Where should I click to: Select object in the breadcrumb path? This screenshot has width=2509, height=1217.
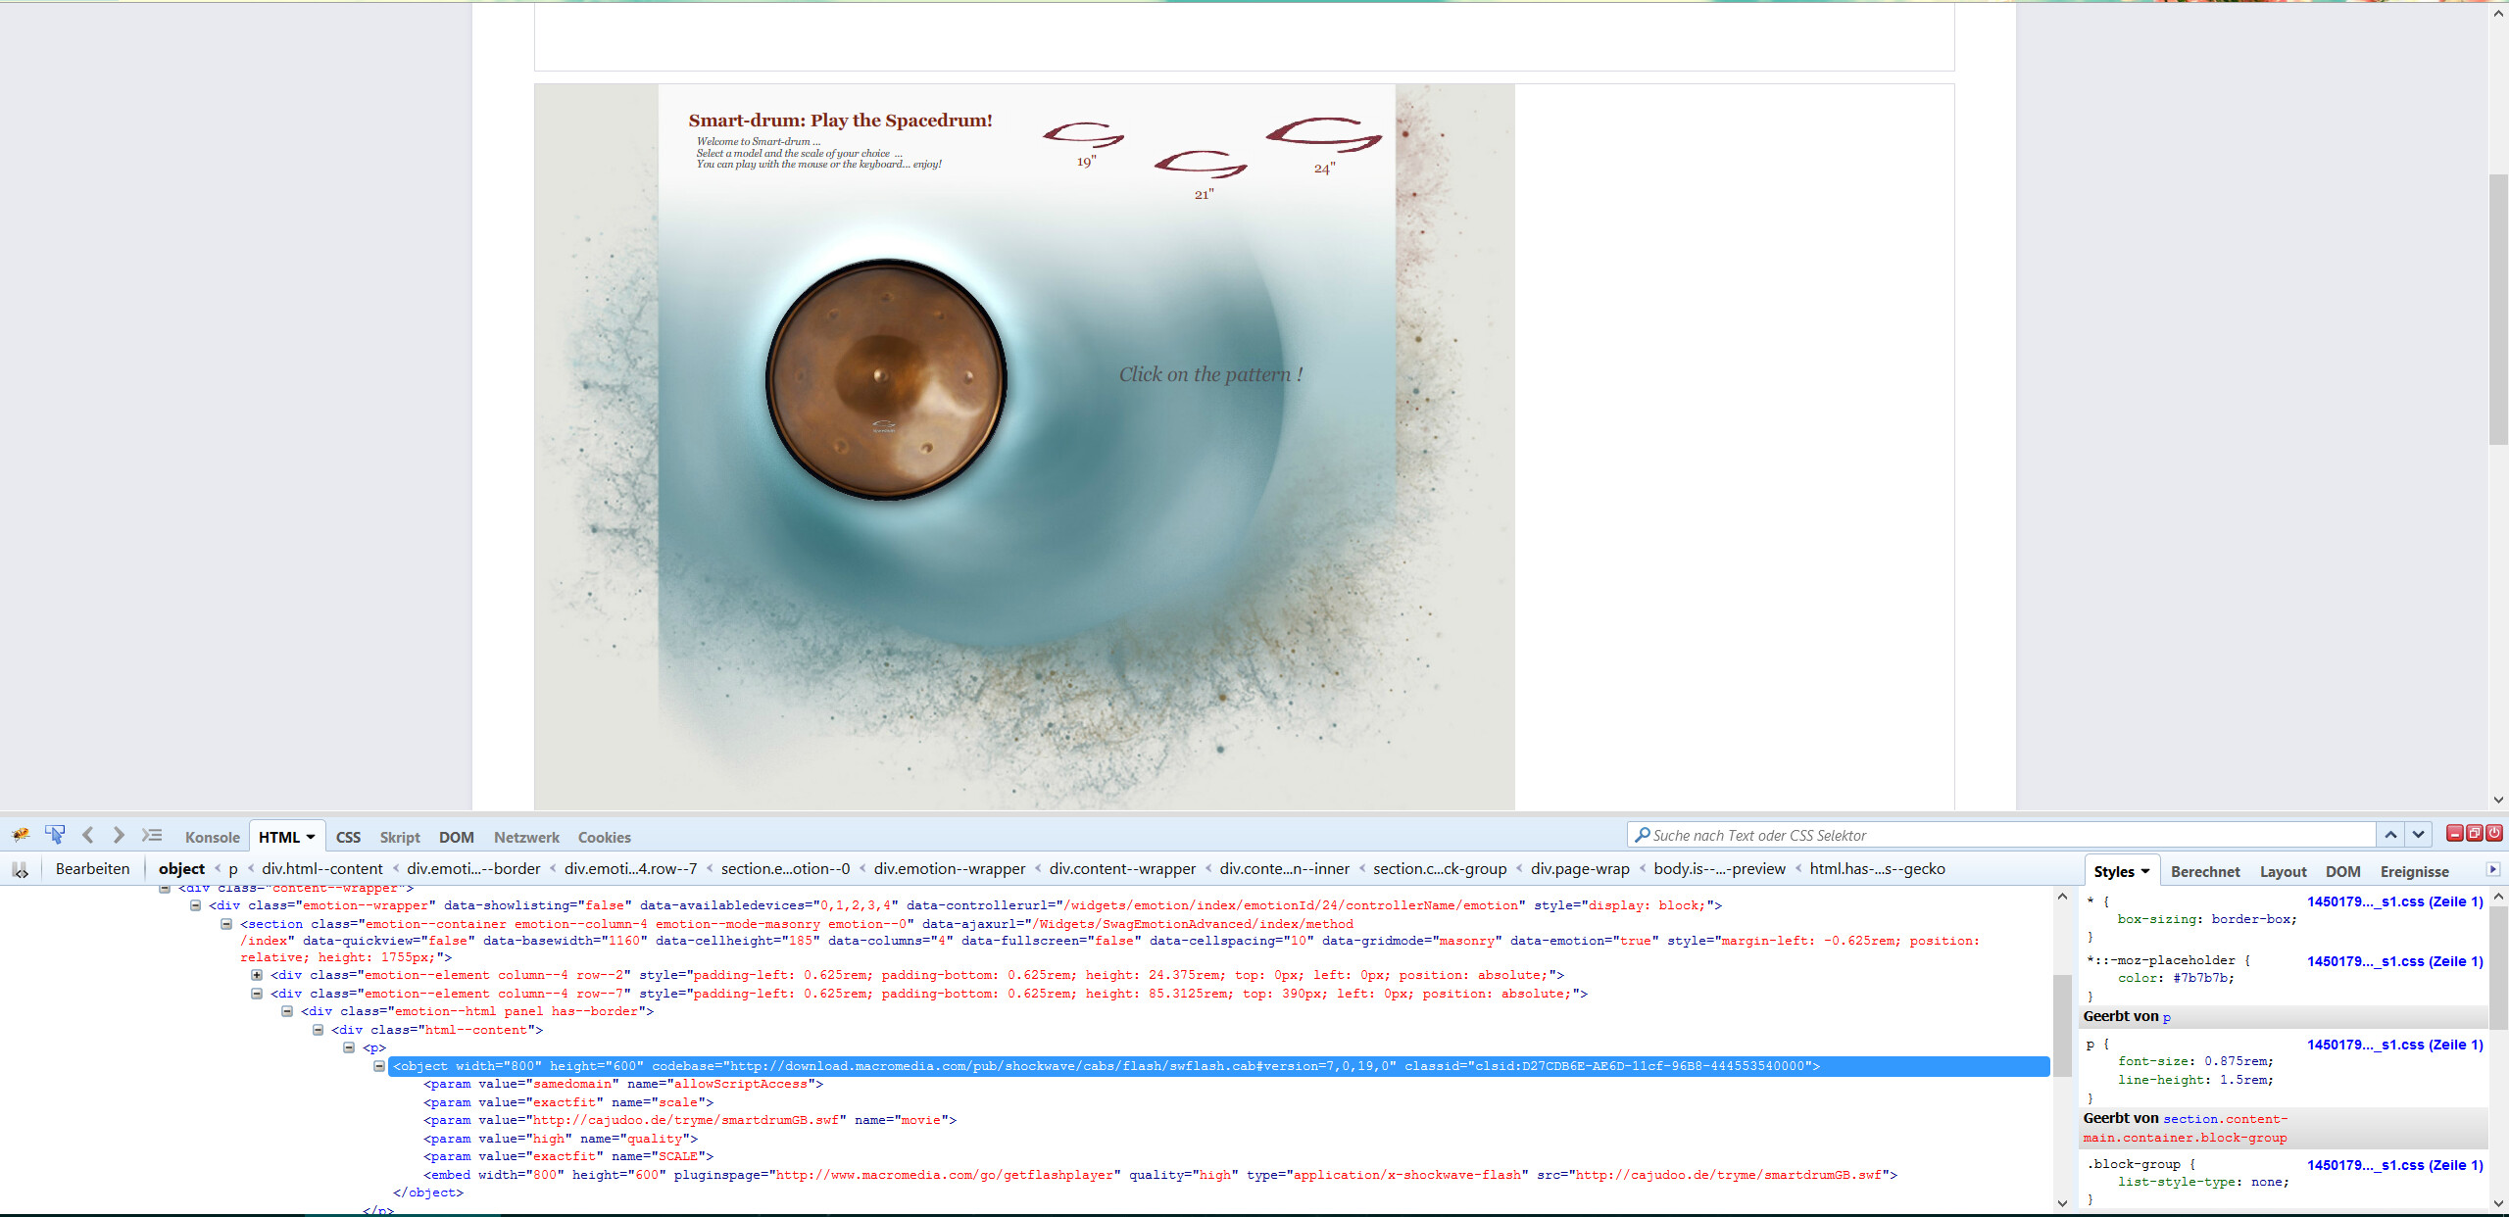click(182, 869)
